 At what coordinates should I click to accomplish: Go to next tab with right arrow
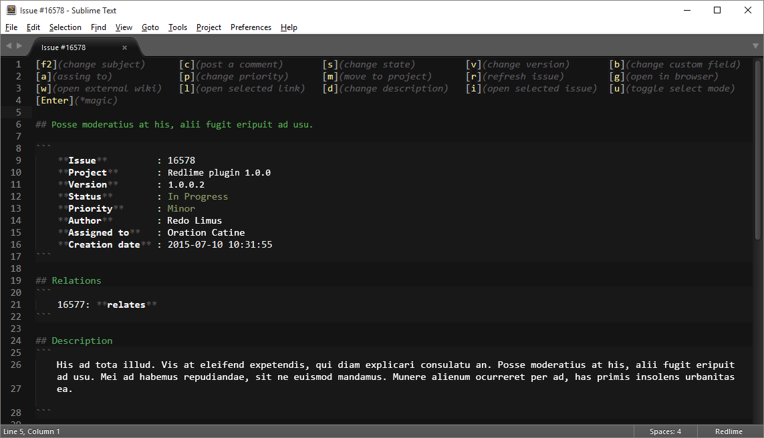point(19,46)
